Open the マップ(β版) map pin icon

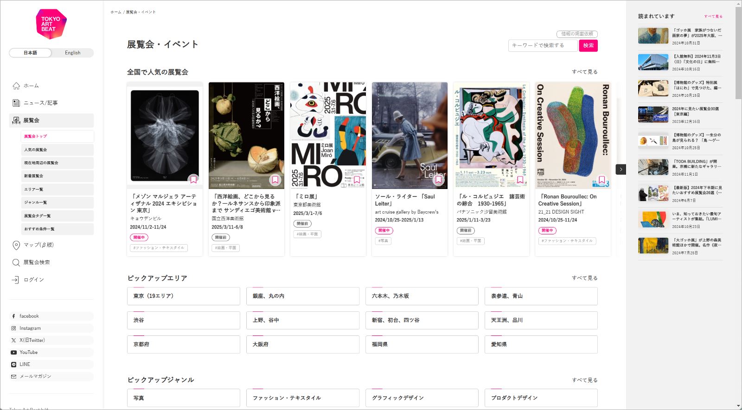tap(16, 245)
